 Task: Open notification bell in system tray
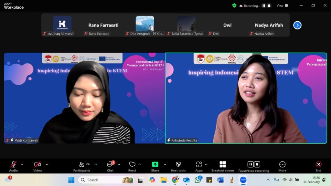pyautogui.click(x=324, y=180)
